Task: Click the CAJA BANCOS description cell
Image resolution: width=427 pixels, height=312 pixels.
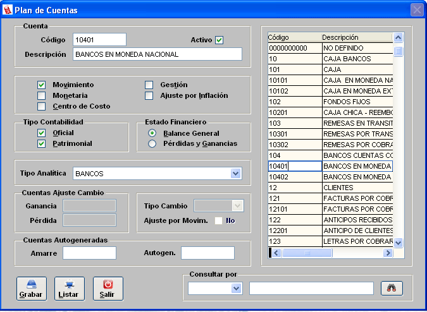Action: click(357, 59)
